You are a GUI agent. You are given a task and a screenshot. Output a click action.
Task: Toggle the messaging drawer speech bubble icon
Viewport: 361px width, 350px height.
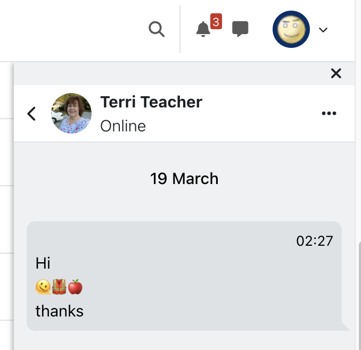(240, 29)
